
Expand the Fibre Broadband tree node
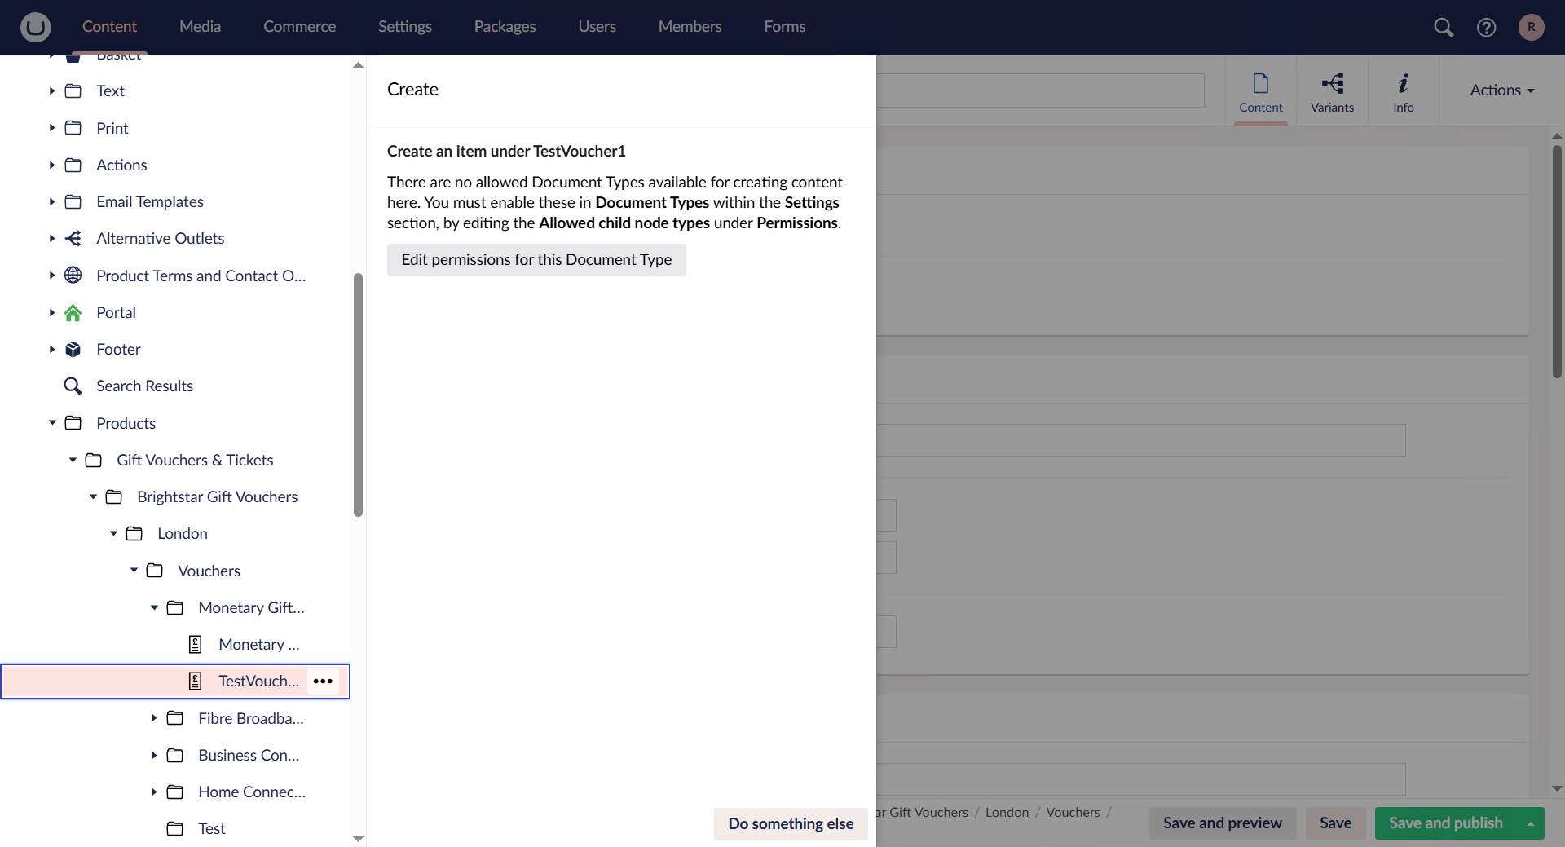pos(153,718)
